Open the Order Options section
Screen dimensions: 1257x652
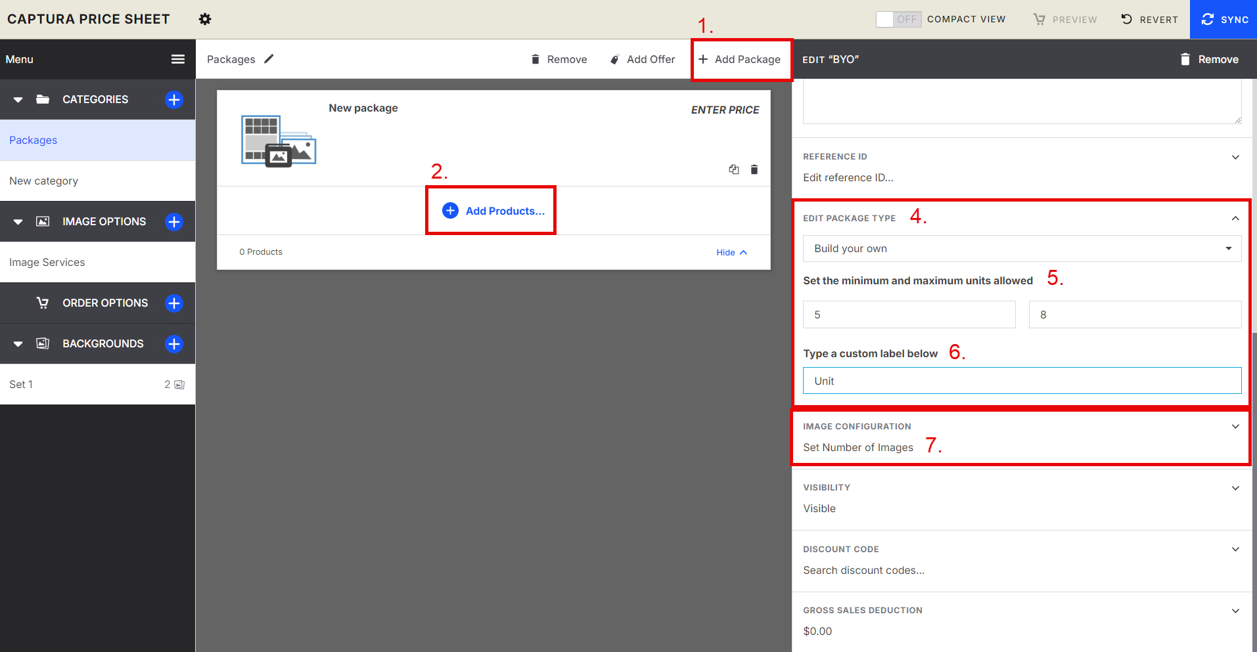(105, 303)
